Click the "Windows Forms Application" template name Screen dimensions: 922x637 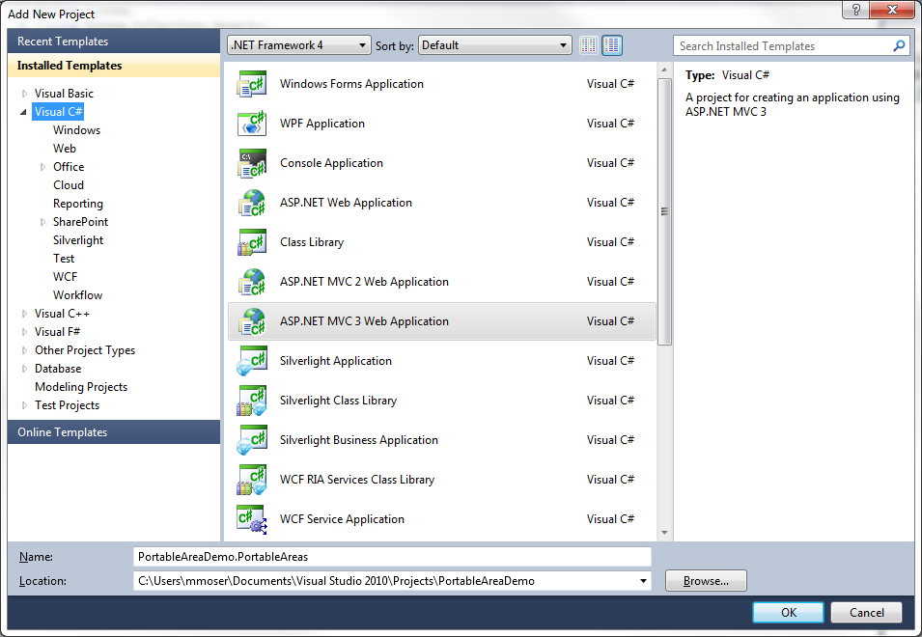coord(351,84)
